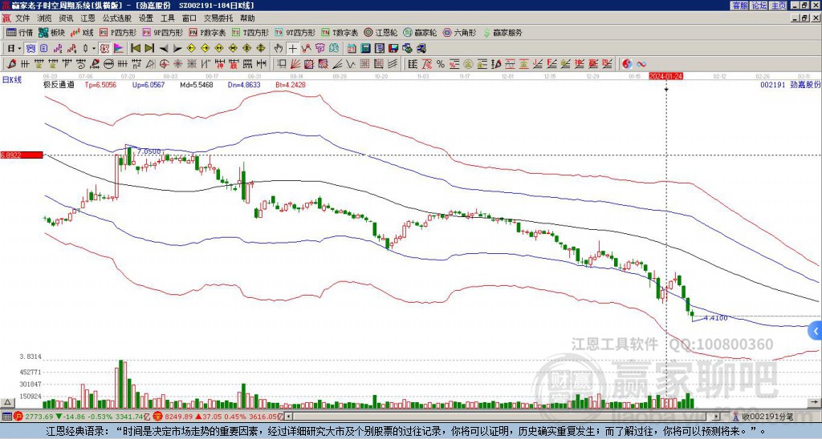
Task: Expand the candlestick style dropdown arrow
Action: point(94,49)
